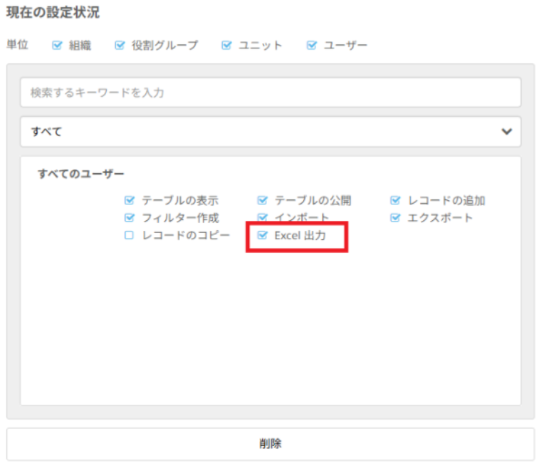Toggle フィルター作成 permission
This screenshot has width=549, height=473.
129,218
